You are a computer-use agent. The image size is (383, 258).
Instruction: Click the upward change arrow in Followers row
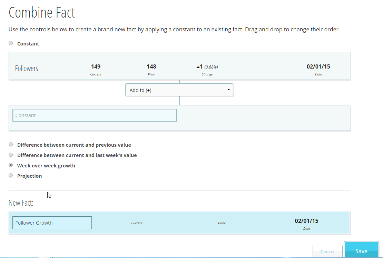click(198, 67)
